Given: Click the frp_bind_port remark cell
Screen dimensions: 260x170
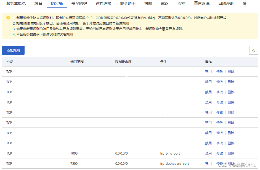Looking at the screenshot, I should [170, 153].
